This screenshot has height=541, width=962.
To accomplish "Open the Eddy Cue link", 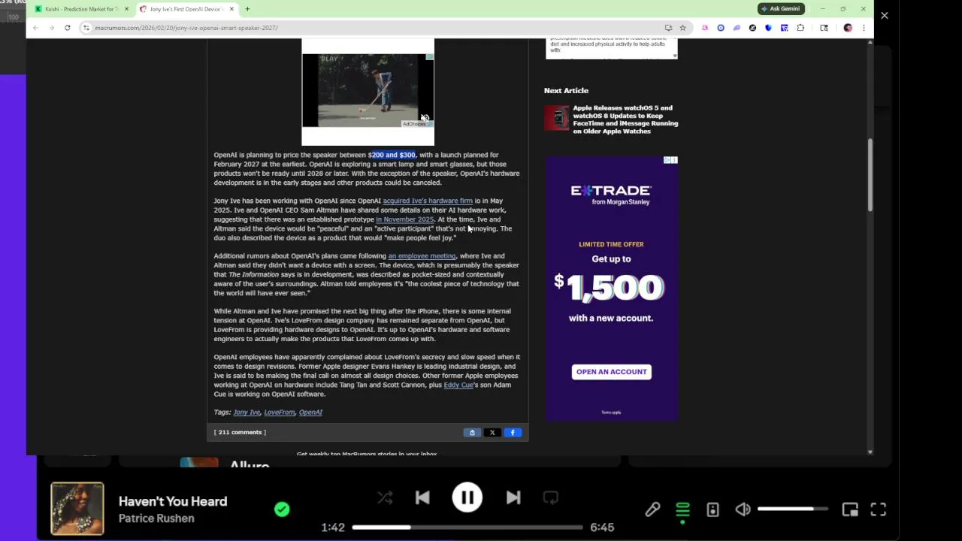I will (x=458, y=385).
